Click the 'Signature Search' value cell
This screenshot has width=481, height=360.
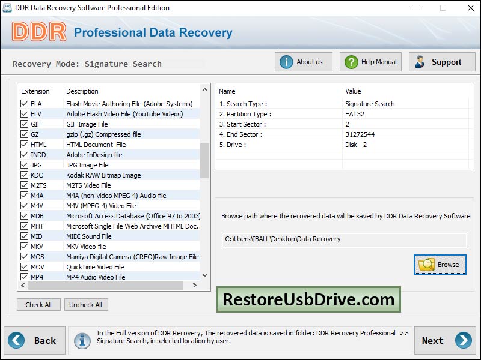coord(370,104)
